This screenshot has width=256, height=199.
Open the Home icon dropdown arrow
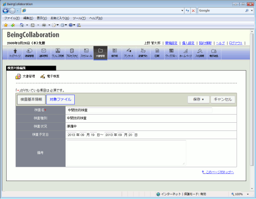pyautogui.click(x=27, y=25)
